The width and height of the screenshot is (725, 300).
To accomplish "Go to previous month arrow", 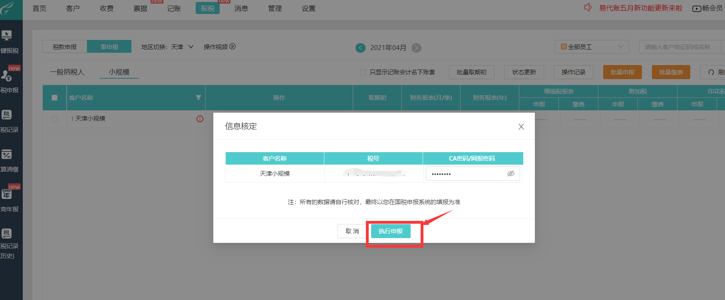I will tap(360, 48).
